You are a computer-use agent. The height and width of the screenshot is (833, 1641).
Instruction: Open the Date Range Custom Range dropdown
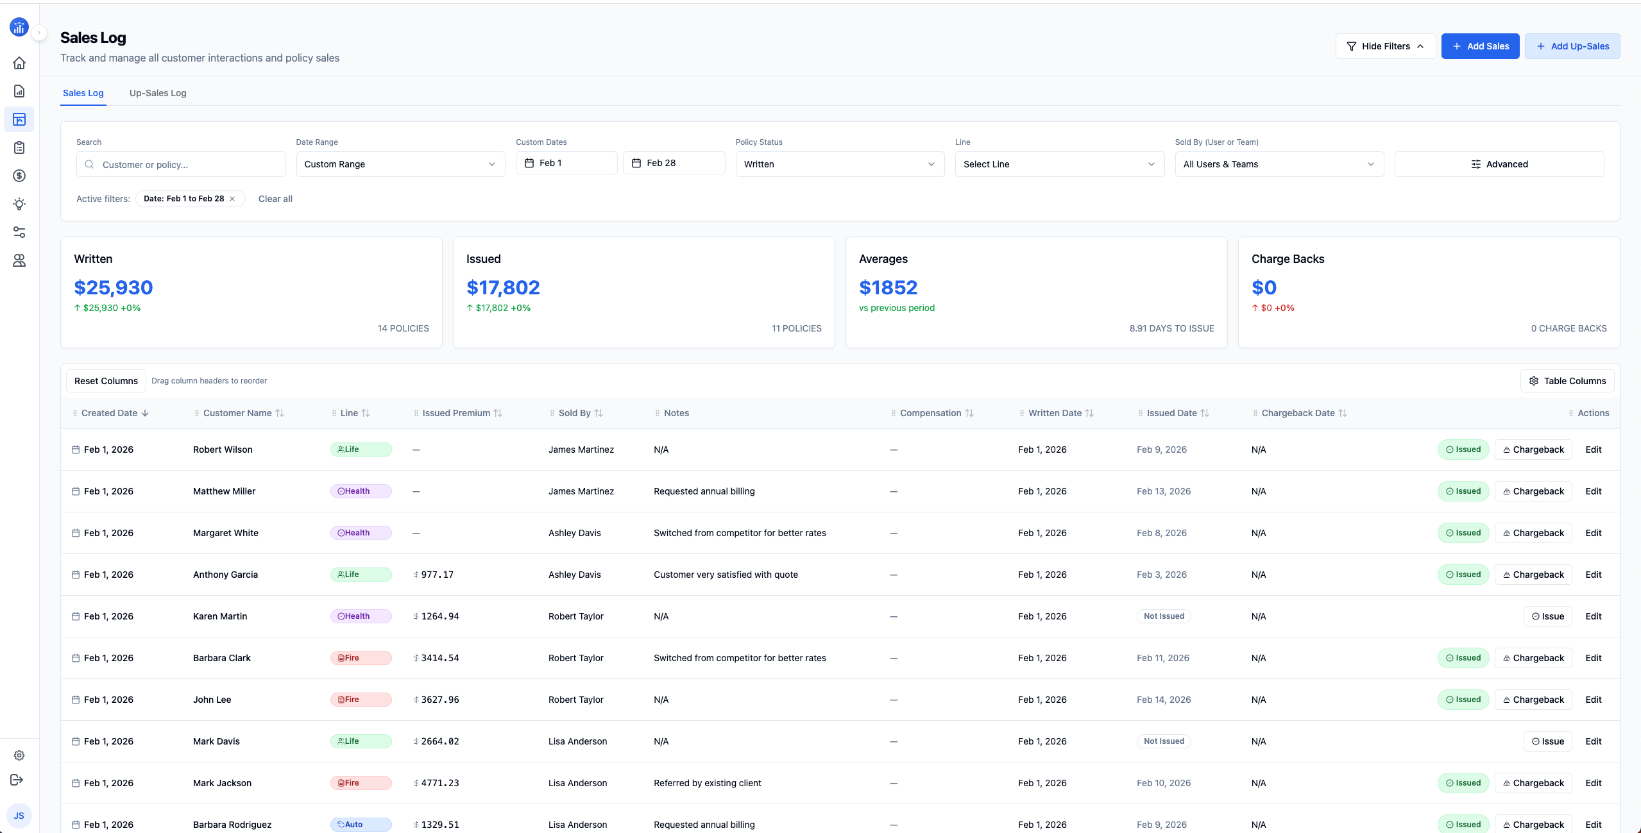[400, 164]
